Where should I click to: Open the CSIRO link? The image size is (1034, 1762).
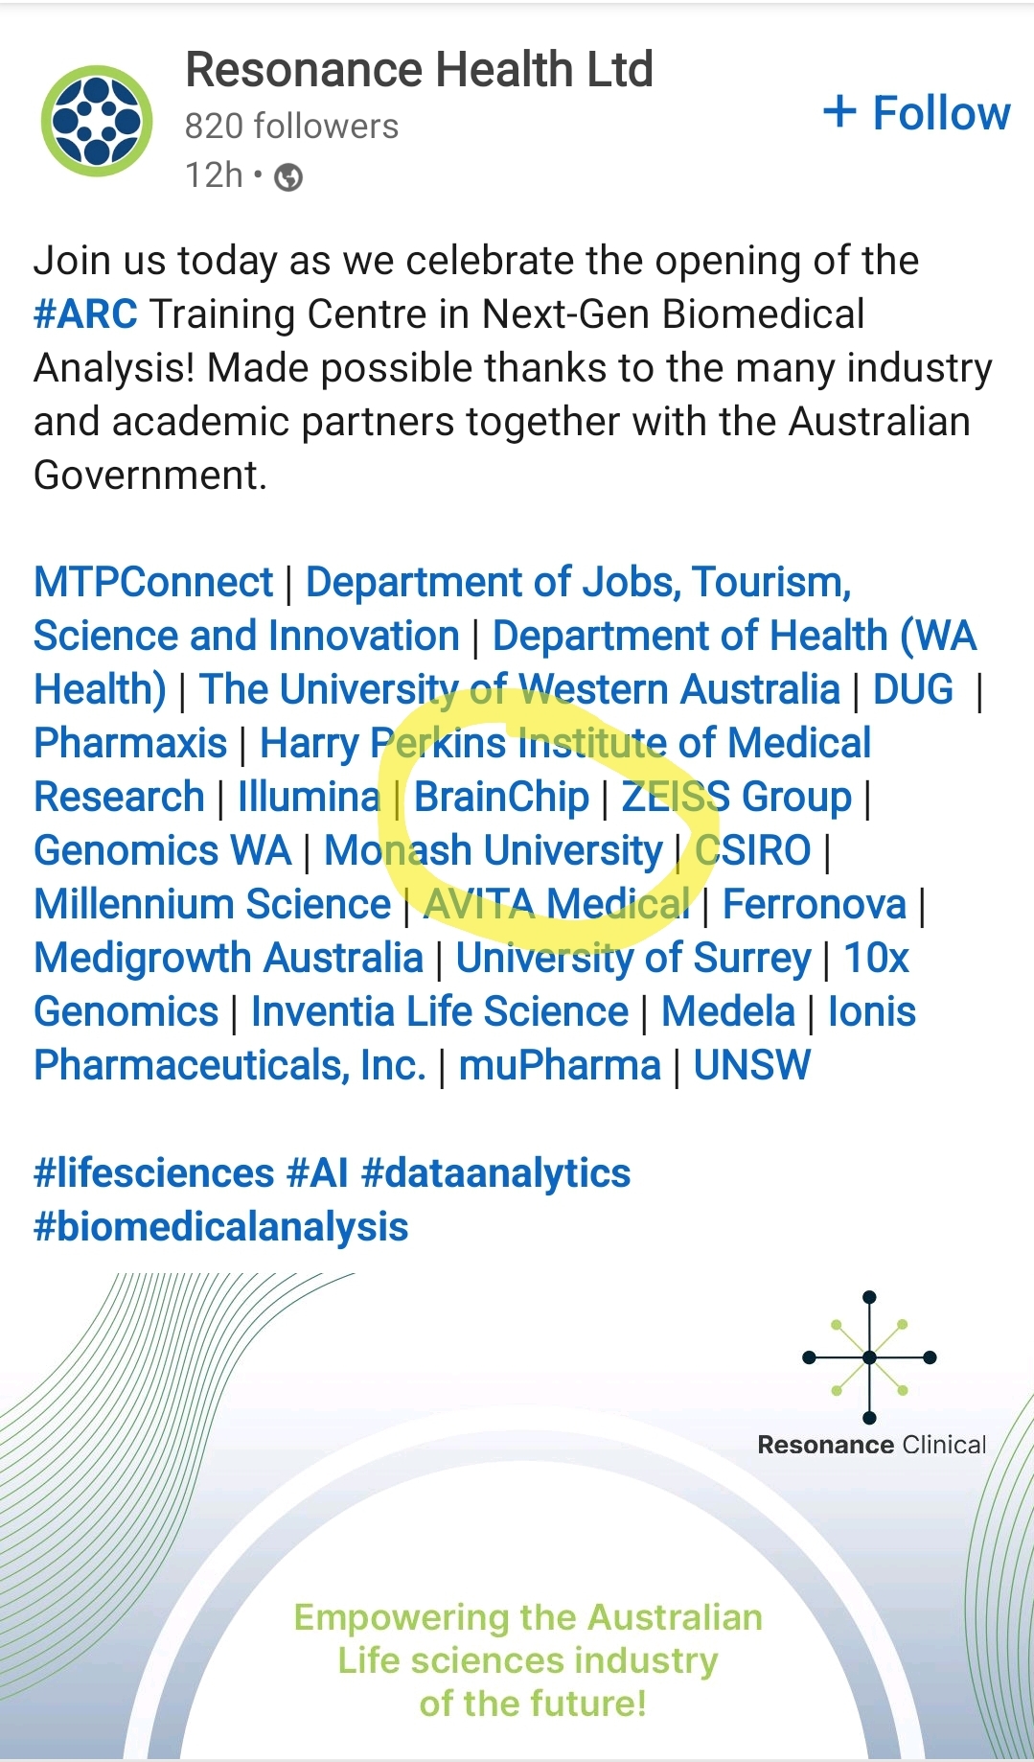[x=753, y=851]
